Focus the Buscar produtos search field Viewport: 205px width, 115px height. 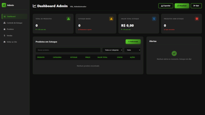[x=68, y=50]
